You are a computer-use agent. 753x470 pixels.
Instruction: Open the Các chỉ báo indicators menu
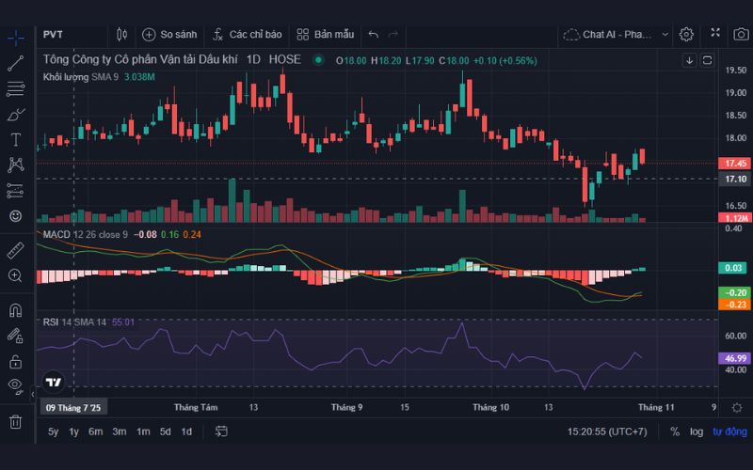click(247, 34)
